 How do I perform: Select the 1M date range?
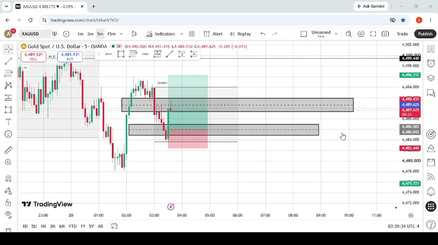point(43,226)
